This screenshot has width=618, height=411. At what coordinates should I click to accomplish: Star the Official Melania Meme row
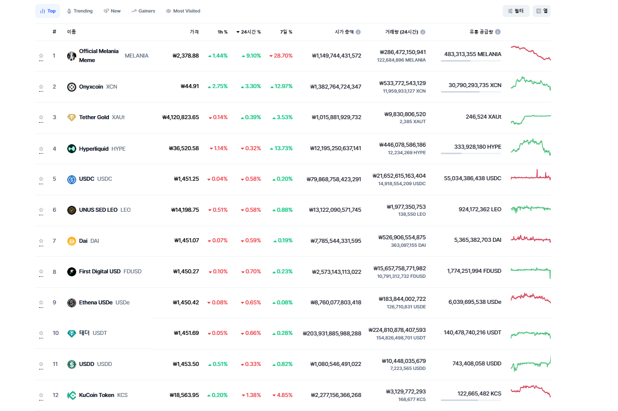pyautogui.click(x=41, y=56)
